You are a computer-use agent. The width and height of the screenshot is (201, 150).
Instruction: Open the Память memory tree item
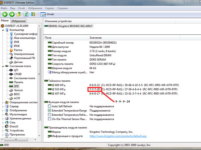tap(18, 82)
